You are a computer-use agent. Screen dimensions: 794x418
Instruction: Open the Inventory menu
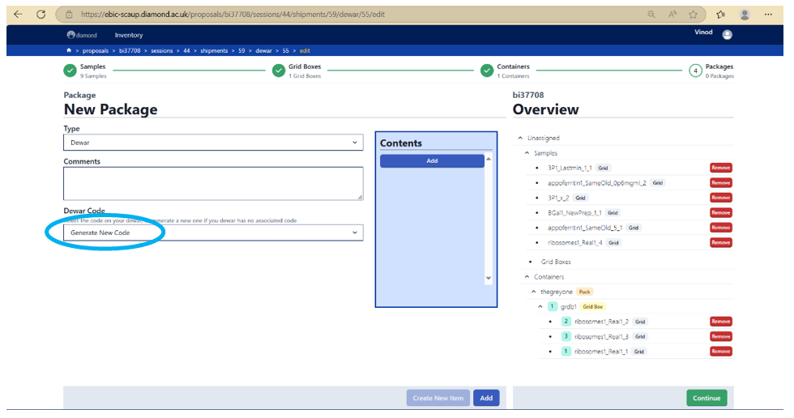coord(129,35)
